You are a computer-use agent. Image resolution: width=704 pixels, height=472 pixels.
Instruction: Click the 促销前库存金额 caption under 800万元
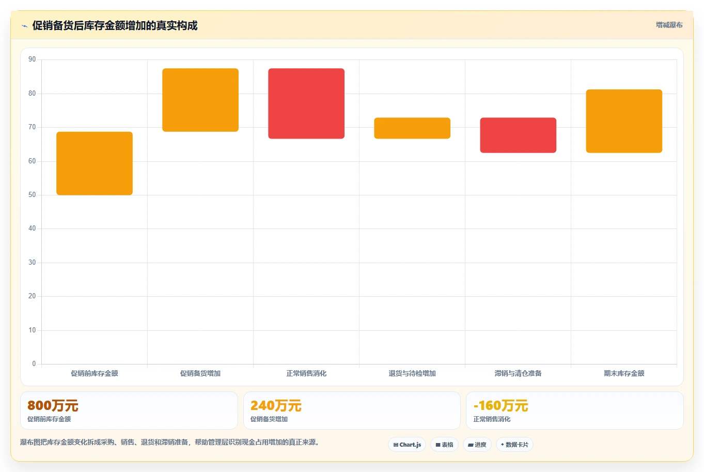49,419
